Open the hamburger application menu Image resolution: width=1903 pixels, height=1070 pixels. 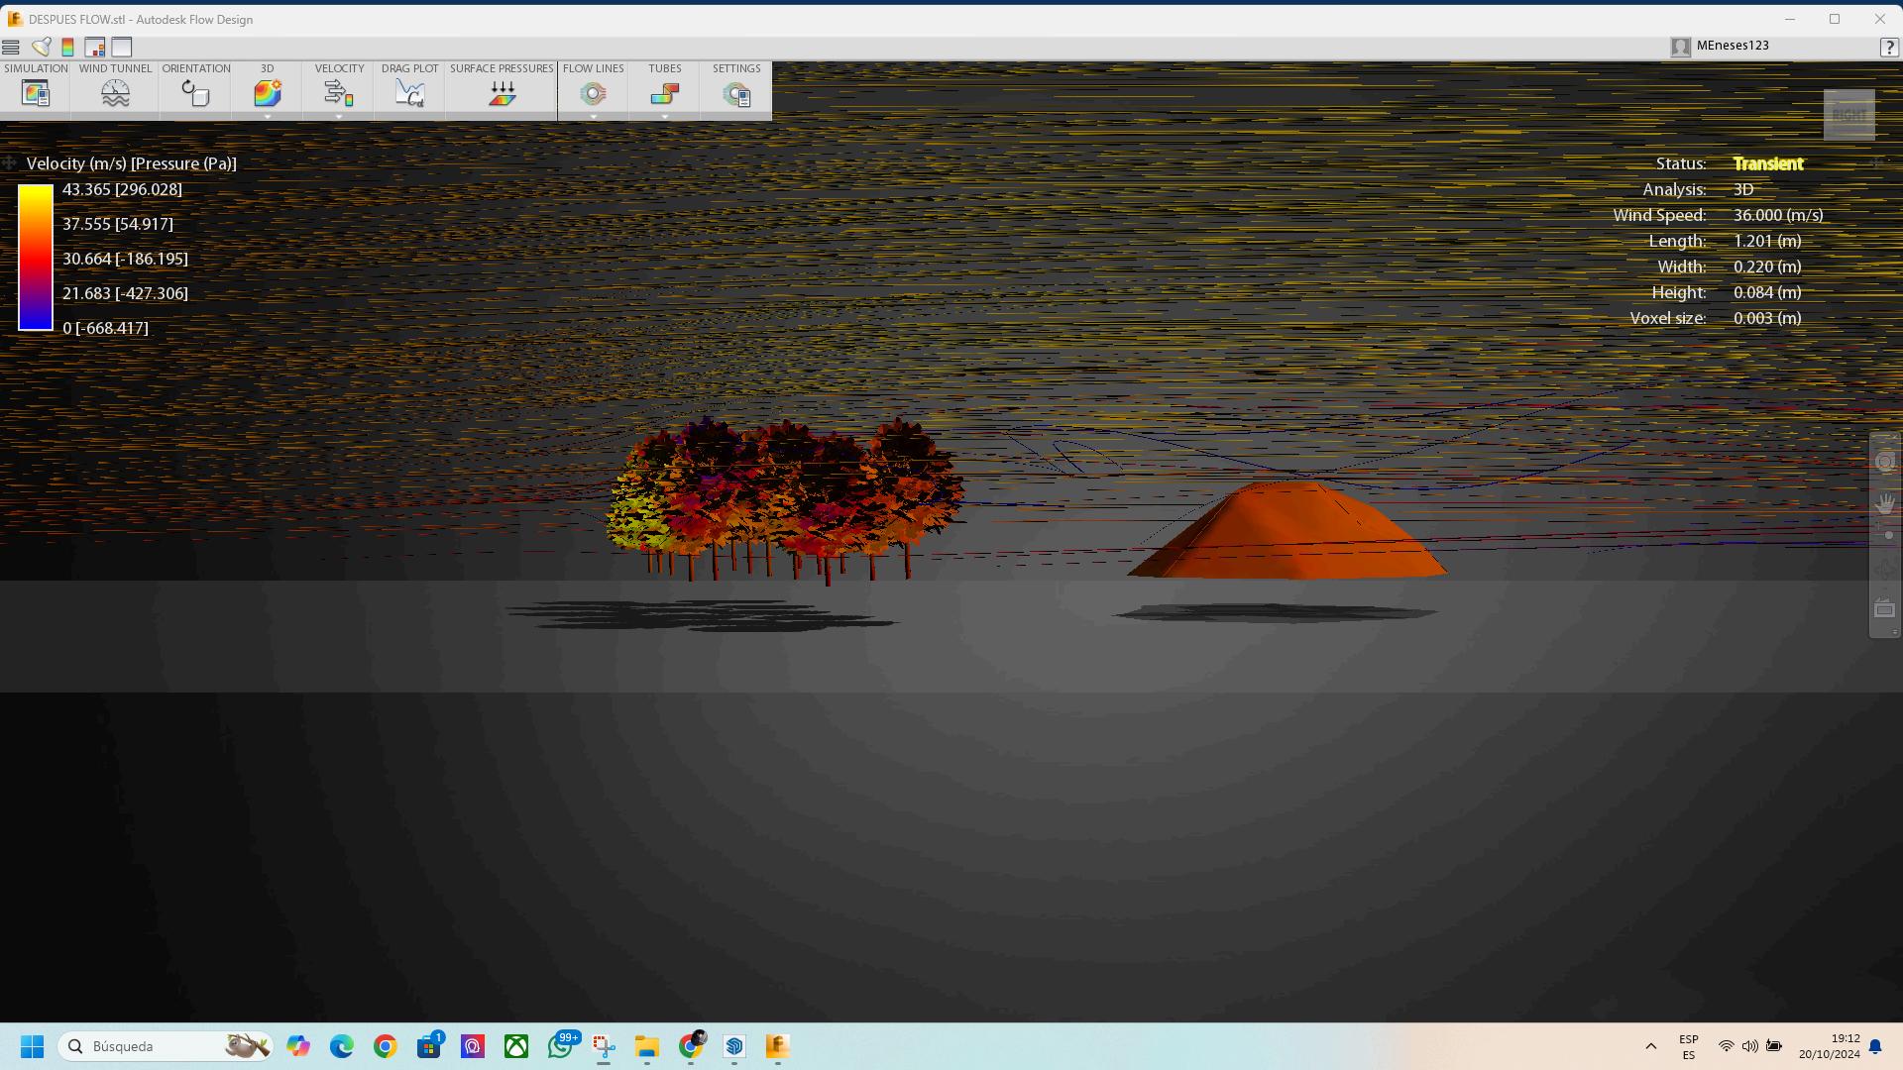click(11, 47)
